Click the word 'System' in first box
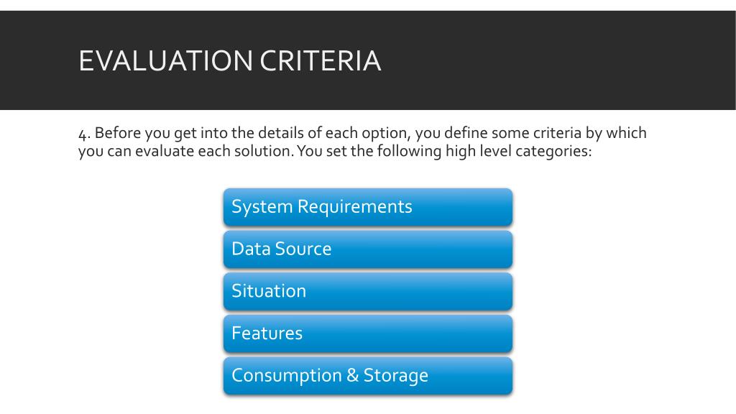 [262, 207]
